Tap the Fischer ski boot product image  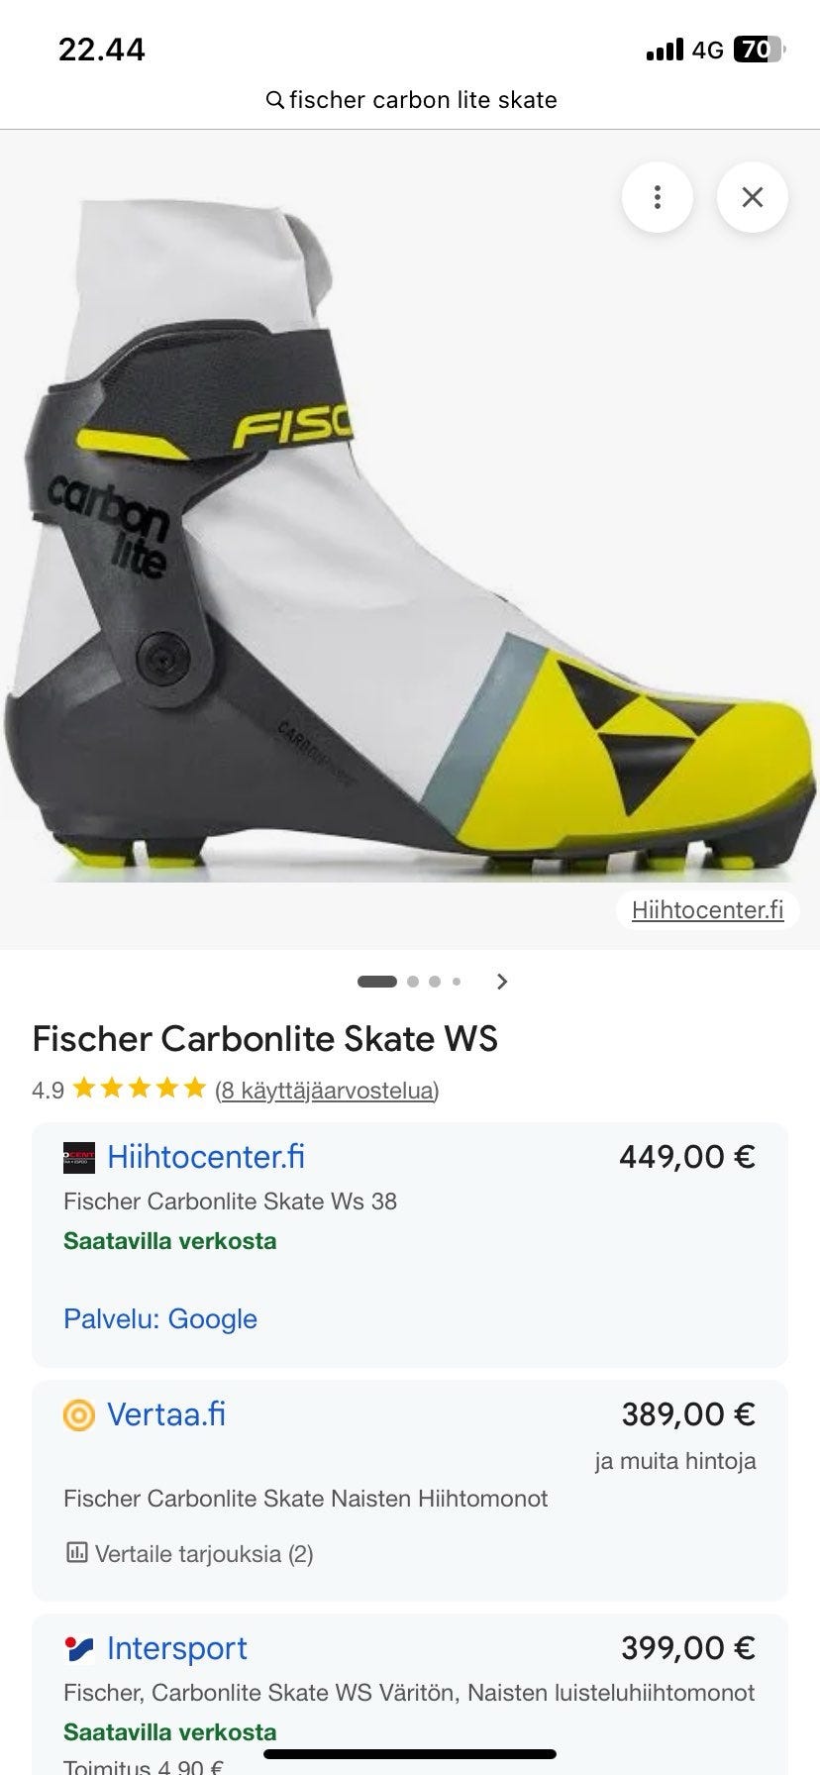tap(410, 540)
